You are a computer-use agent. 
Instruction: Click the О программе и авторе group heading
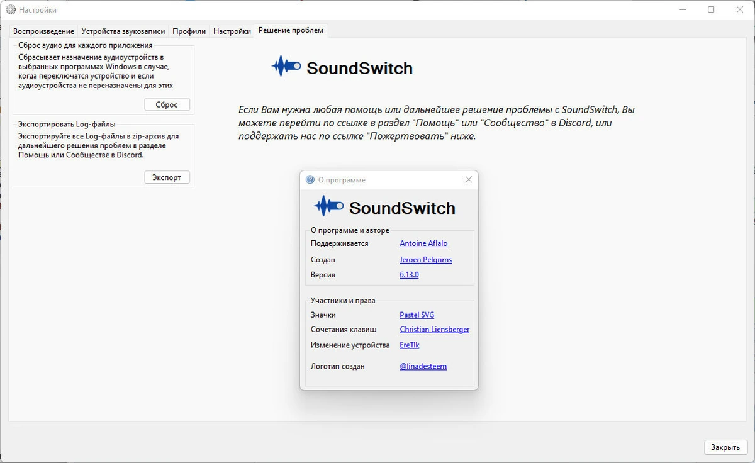(x=350, y=230)
